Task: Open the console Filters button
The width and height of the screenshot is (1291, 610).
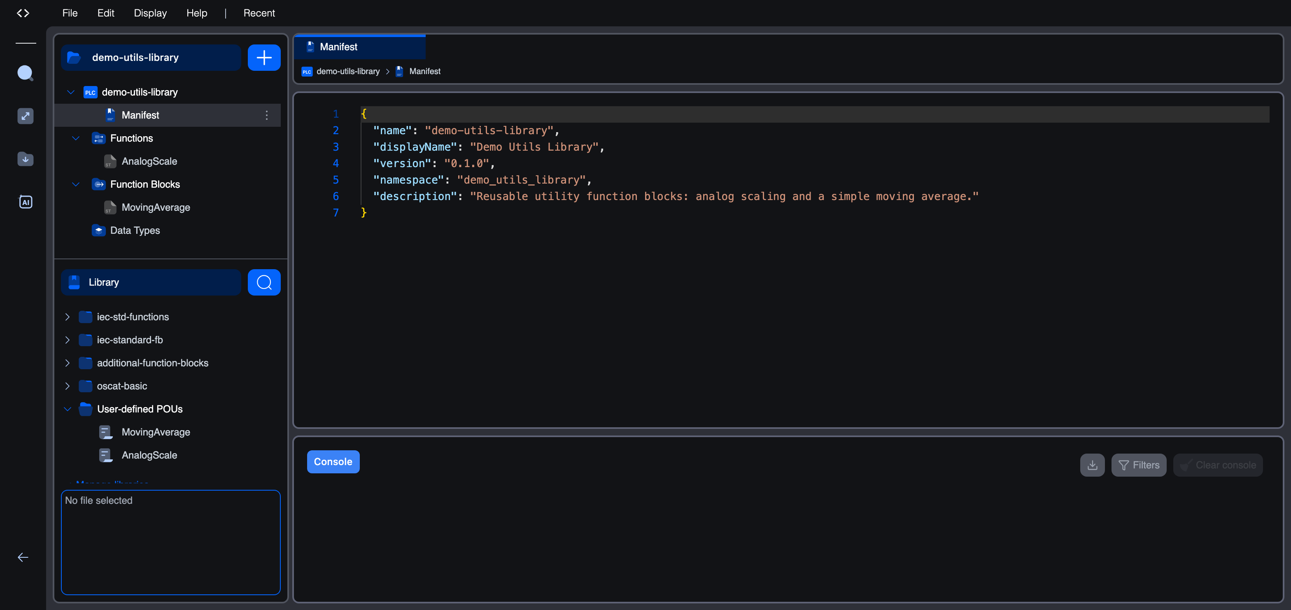Action: click(1139, 465)
